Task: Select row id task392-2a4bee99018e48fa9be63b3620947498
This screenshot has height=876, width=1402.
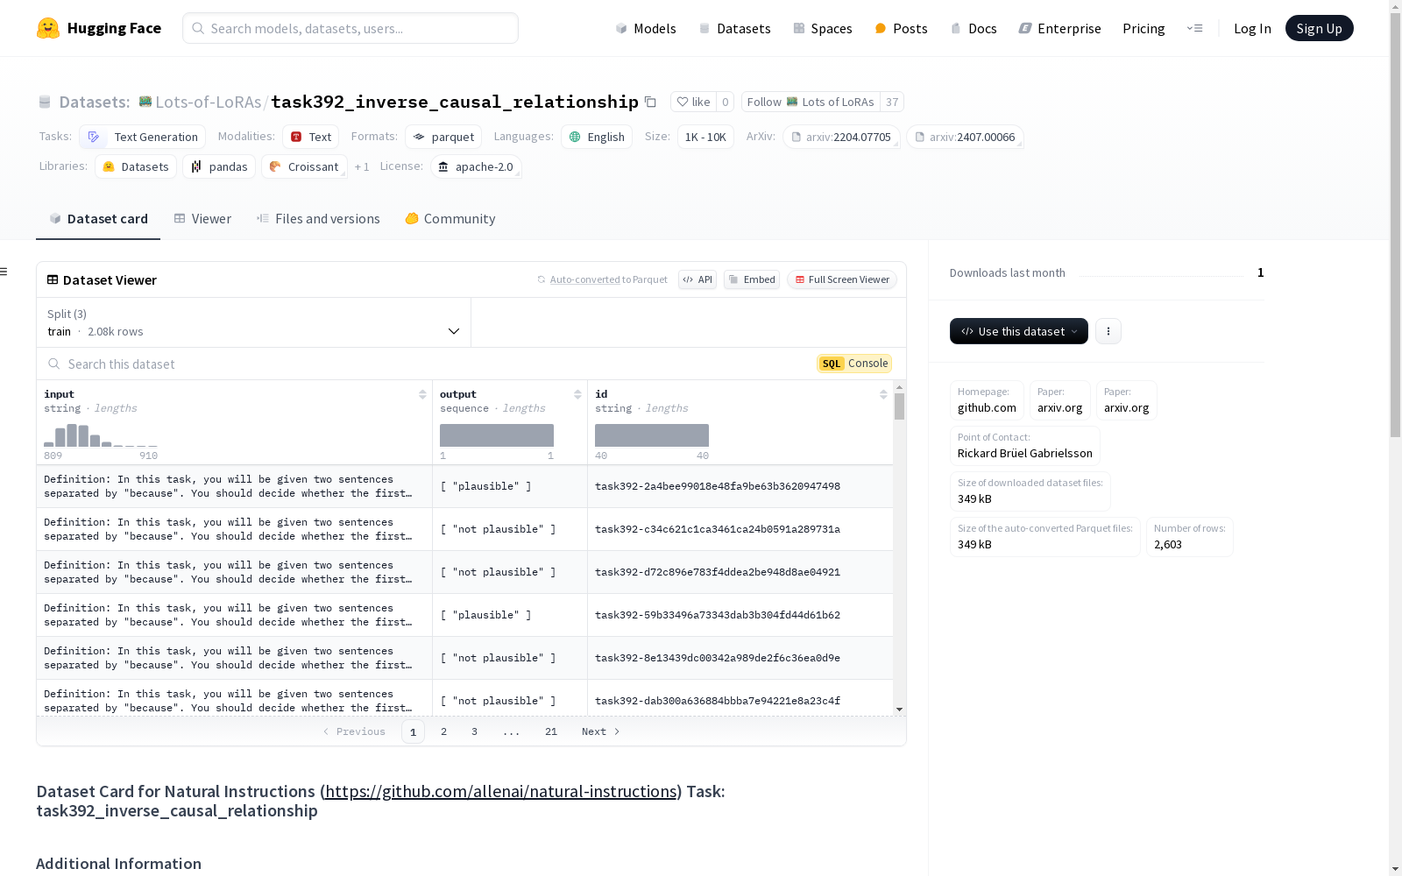Action: [718, 486]
